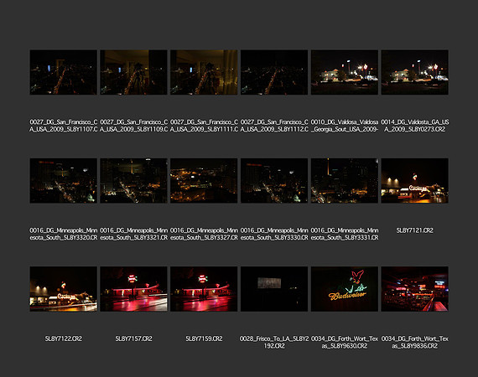Select filename text Minneapolis SL8Y3327.CR
Image resolution: width=478 pixels, height=377 pixels.
pos(204,234)
